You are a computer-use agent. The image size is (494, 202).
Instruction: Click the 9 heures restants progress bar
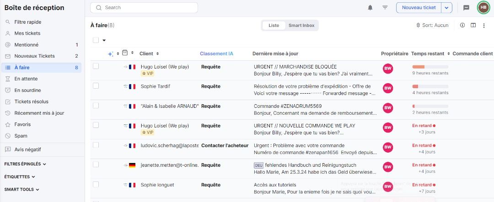pos(430,67)
